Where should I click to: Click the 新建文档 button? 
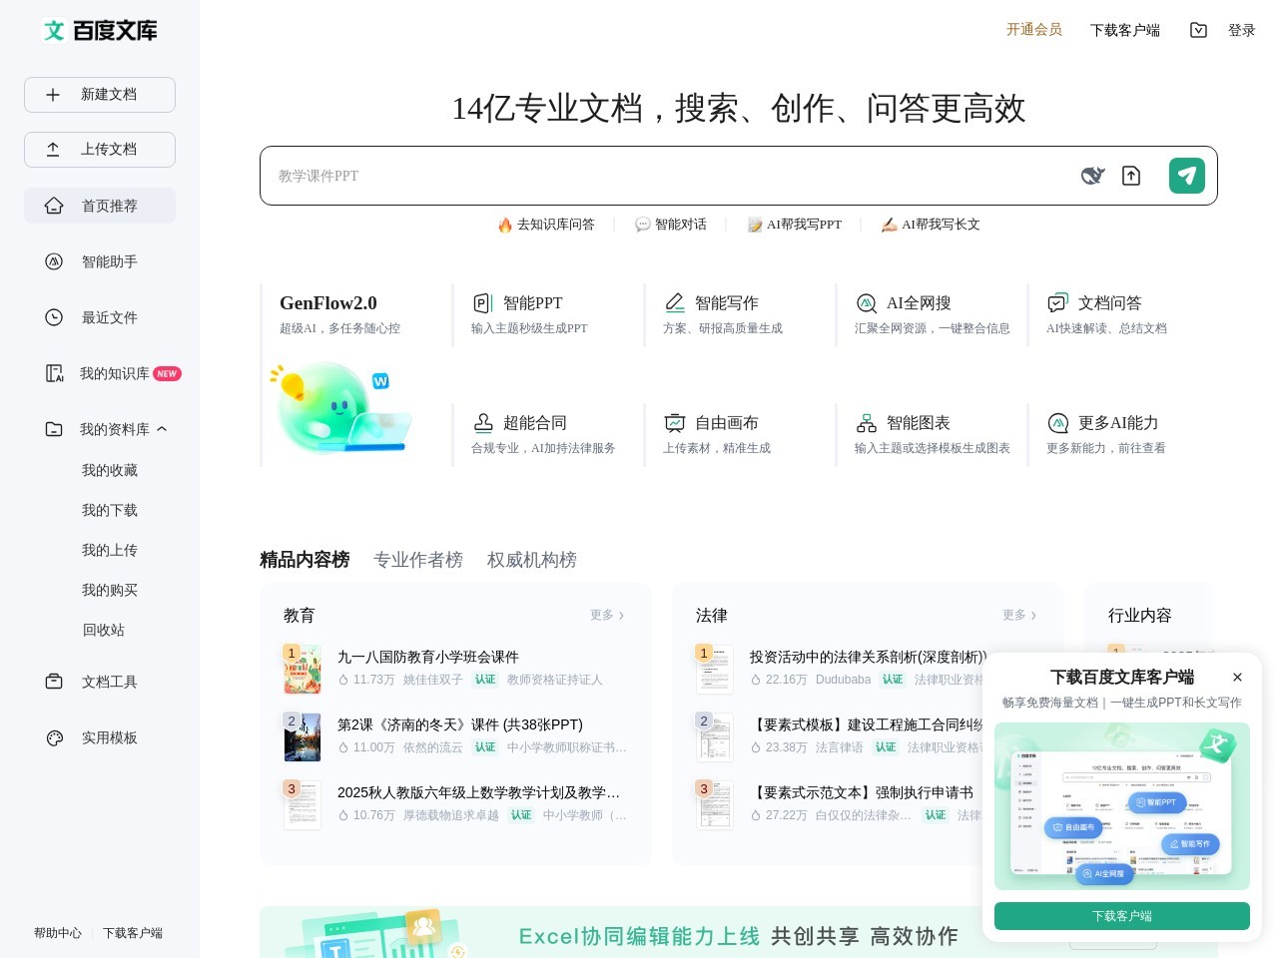tap(100, 95)
